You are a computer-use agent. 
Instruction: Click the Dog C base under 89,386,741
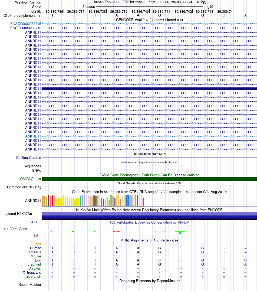pos(159,260)
